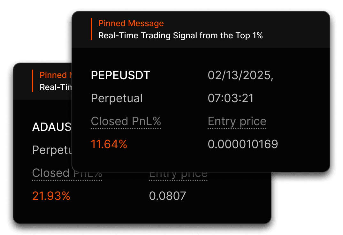Click the back card's Real-Time subtitle text
The width and height of the screenshot is (343, 235).
(x=56, y=87)
